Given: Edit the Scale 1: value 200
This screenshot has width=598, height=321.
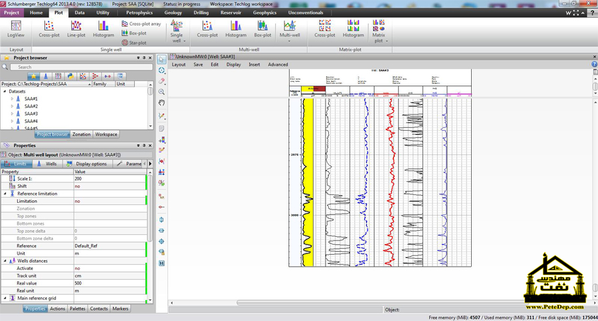Looking at the screenshot, I should click(110, 178).
